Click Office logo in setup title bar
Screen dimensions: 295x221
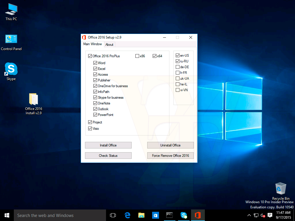coord(84,37)
